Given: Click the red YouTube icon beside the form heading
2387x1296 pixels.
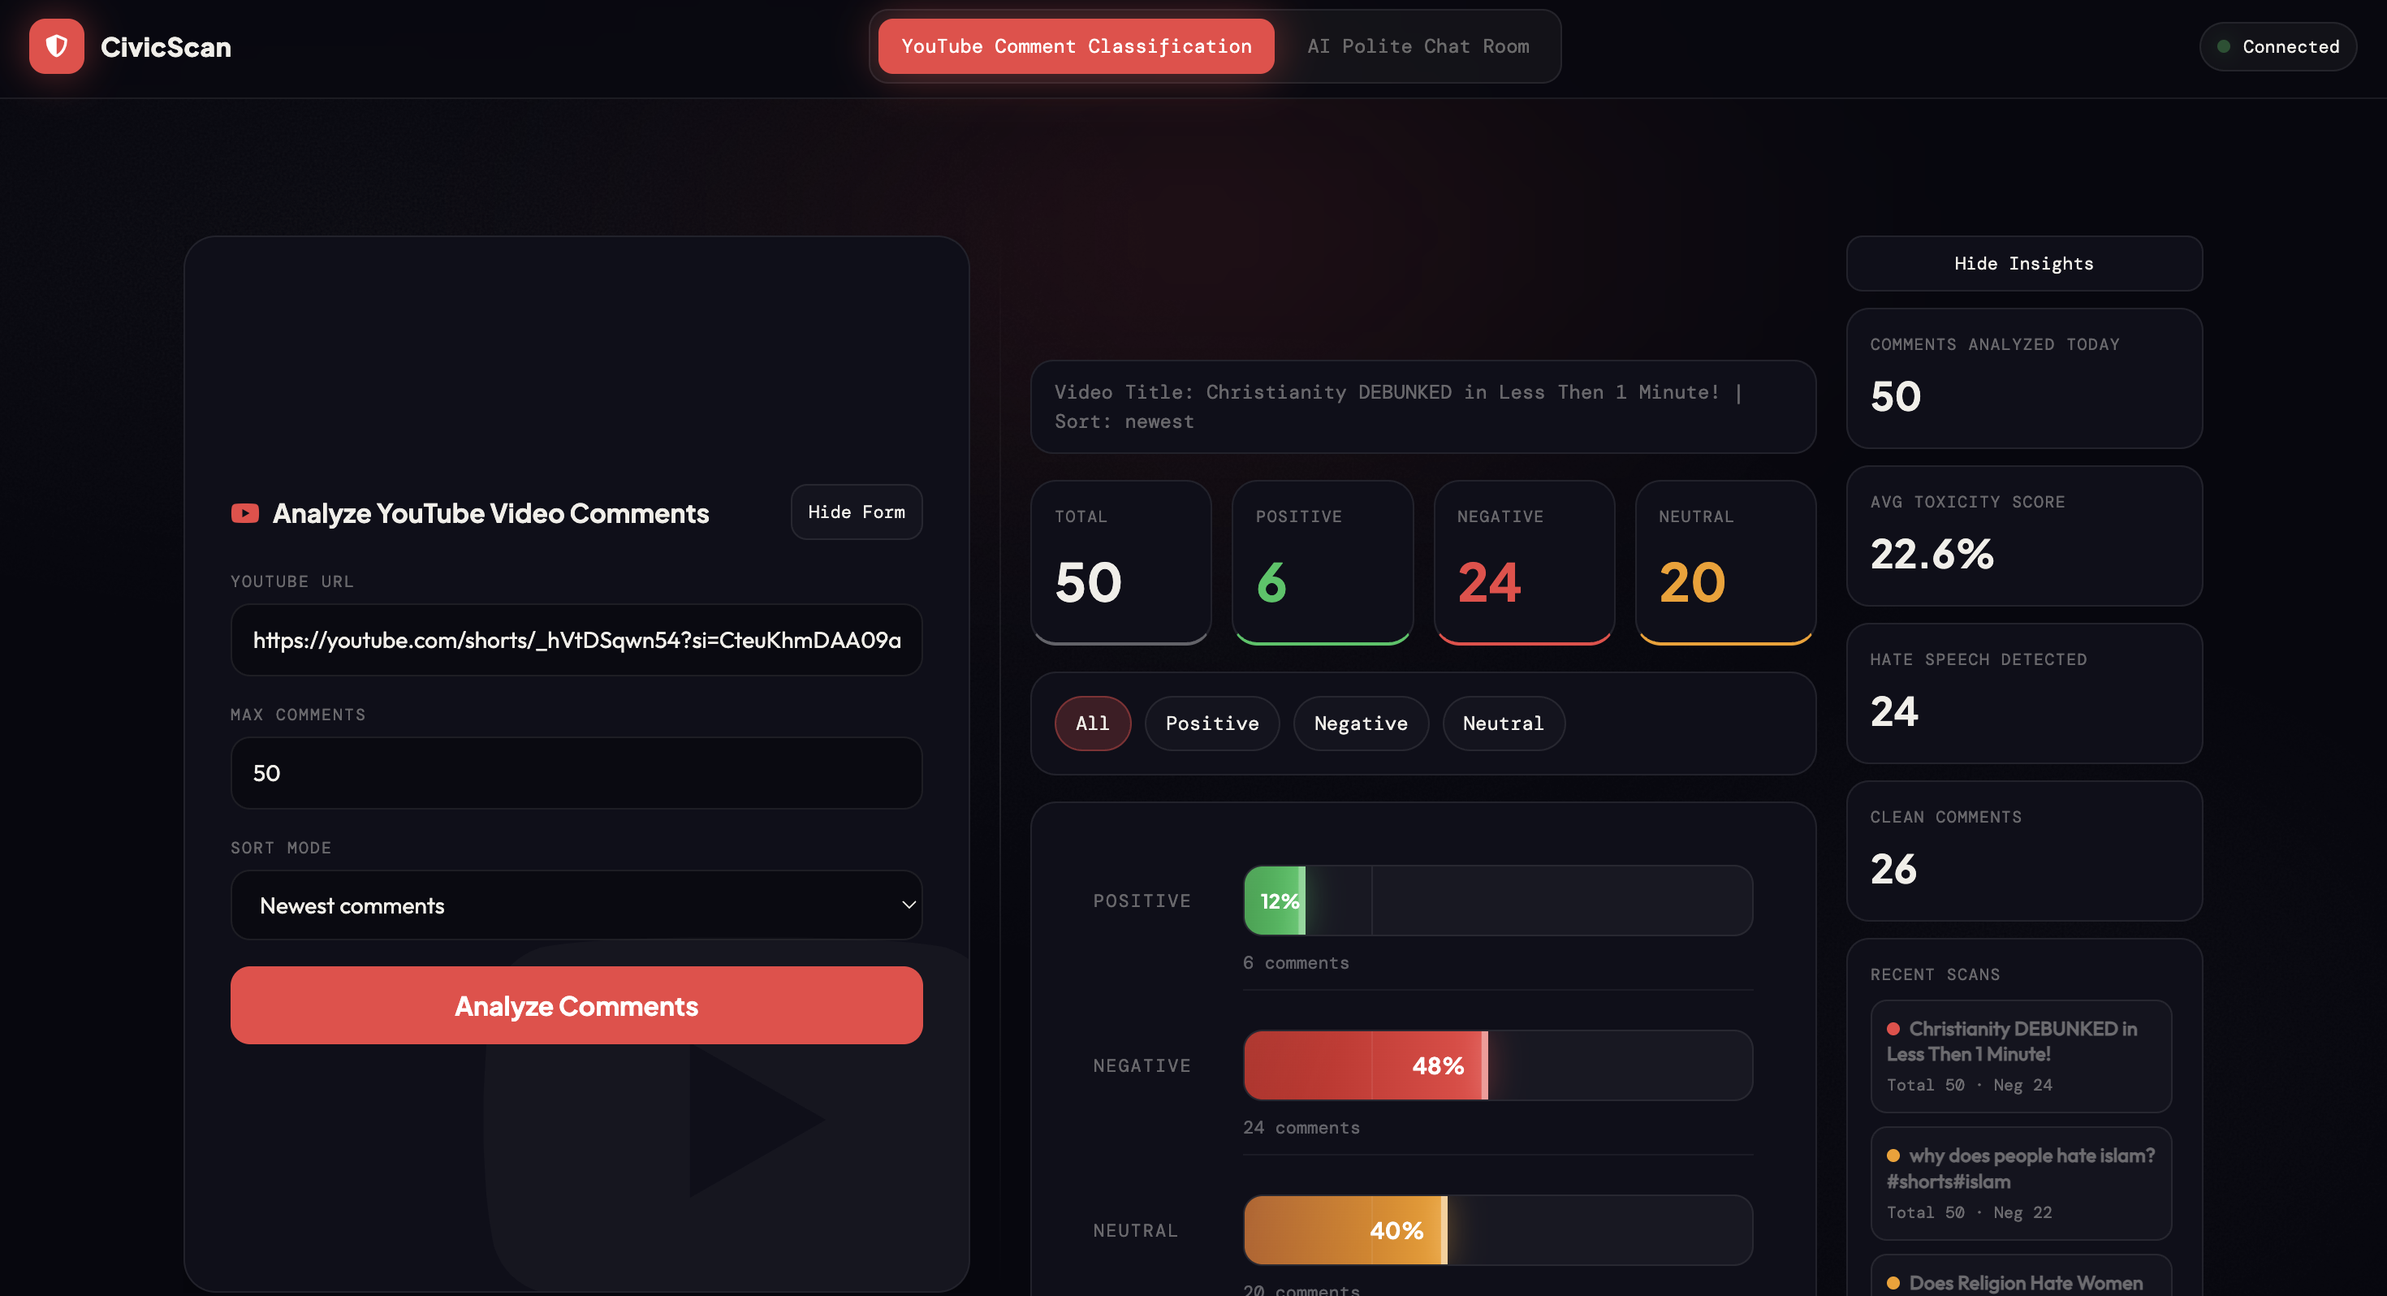Looking at the screenshot, I should point(244,512).
